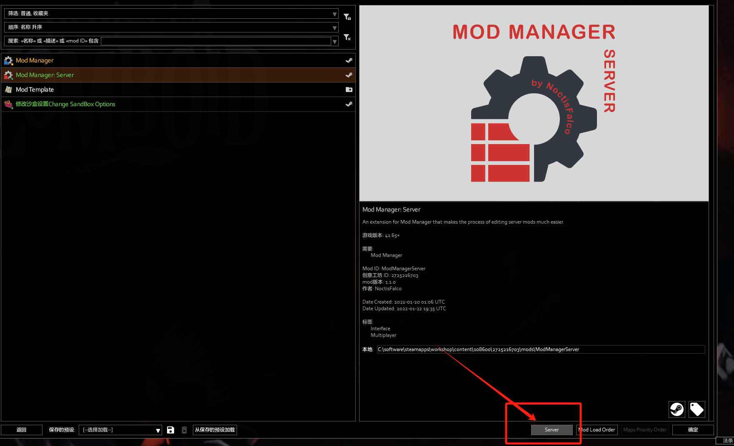Expand the filter dropdown 筛选
This screenshot has height=446, width=734.
point(171,14)
